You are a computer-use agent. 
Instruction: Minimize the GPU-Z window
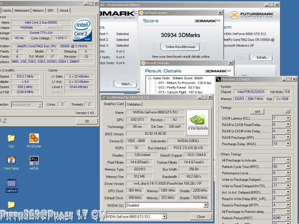[x=200, y=97]
